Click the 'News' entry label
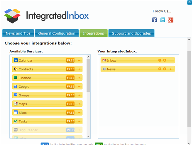Screen dimensions: 193x145 111,69
